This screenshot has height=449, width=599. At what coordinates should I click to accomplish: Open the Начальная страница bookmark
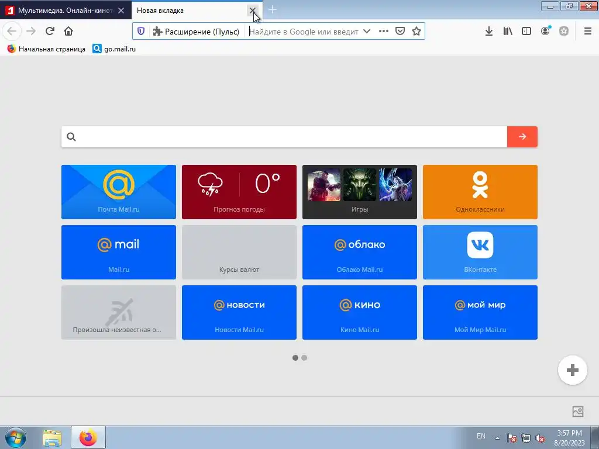pyautogui.click(x=46, y=49)
